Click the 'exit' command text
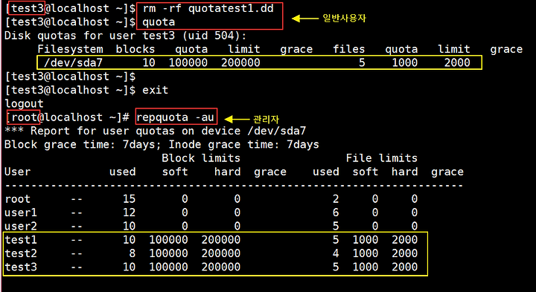 tap(155, 90)
